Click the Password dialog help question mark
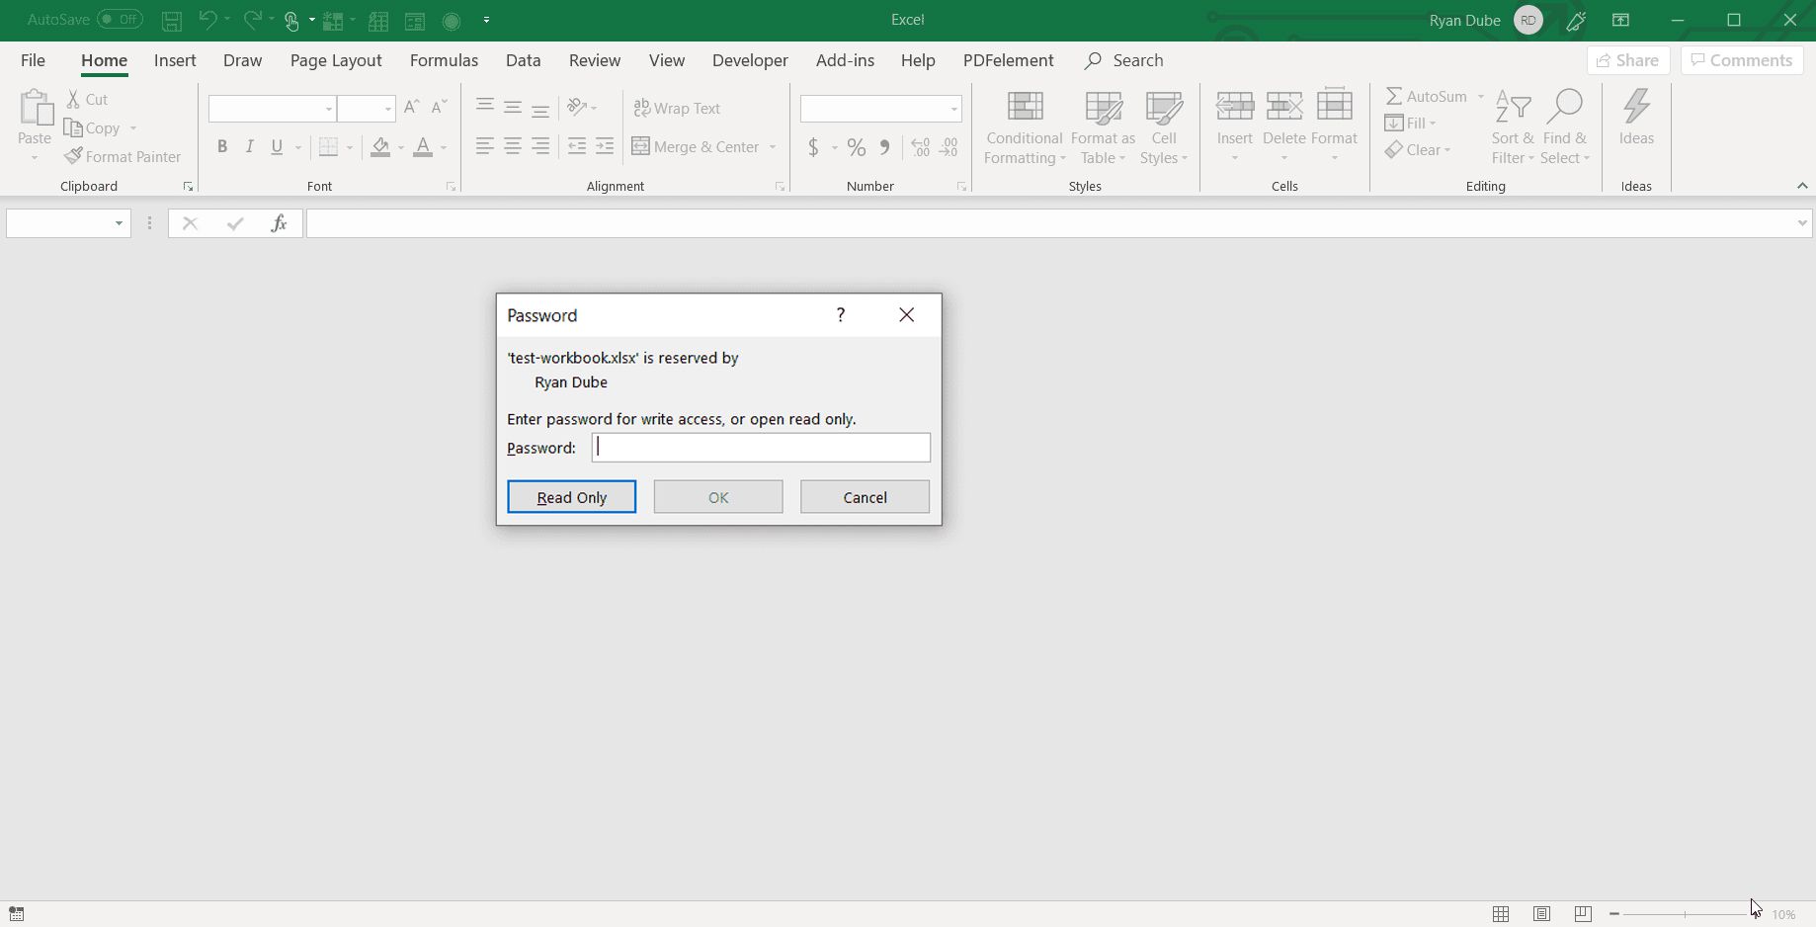The width and height of the screenshot is (1816, 927). point(841,315)
